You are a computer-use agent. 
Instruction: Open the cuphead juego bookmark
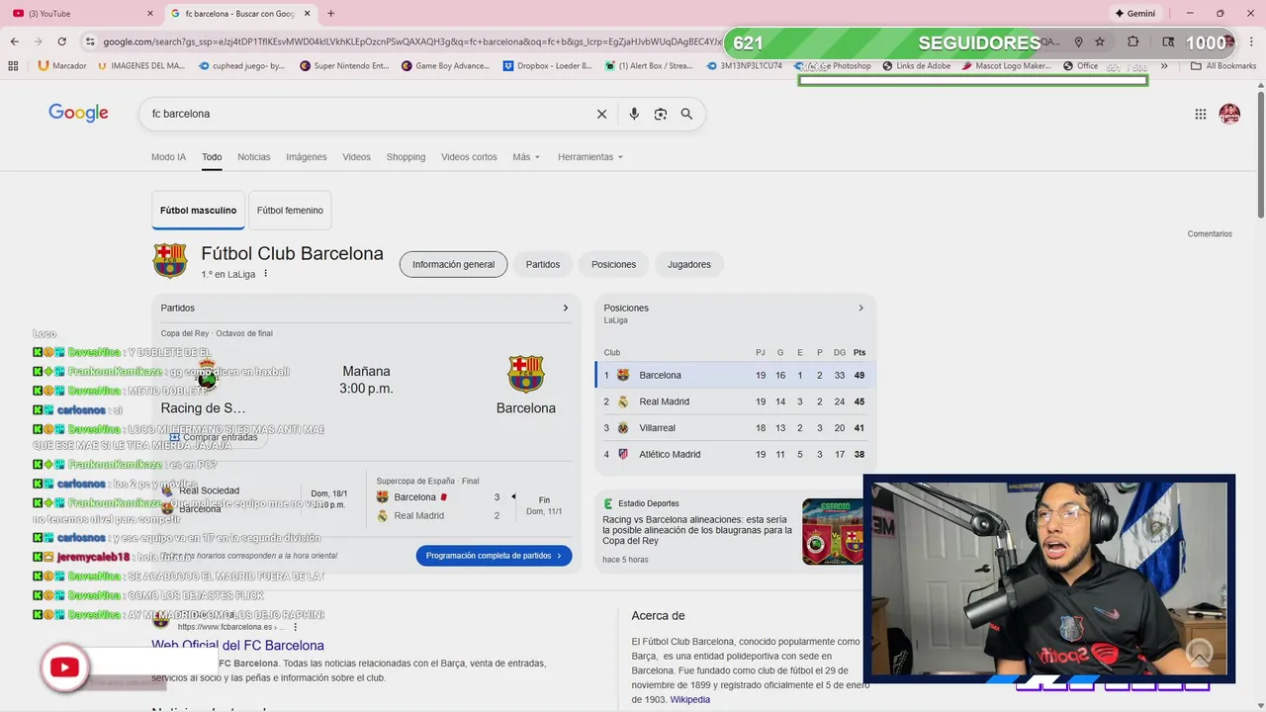pyautogui.click(x=242, y=66)
